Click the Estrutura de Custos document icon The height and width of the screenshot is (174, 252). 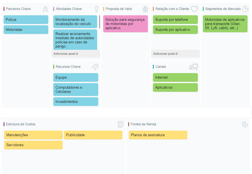(120, 124)
